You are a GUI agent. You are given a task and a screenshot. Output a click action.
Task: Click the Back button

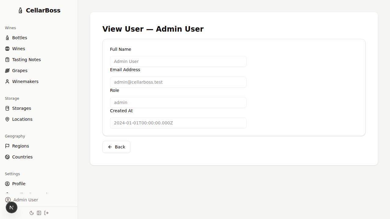116,147
